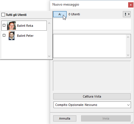134x124 pixels.
Task: Check the Tutti gli Utenti checkbox
Action: pos(3,15)
